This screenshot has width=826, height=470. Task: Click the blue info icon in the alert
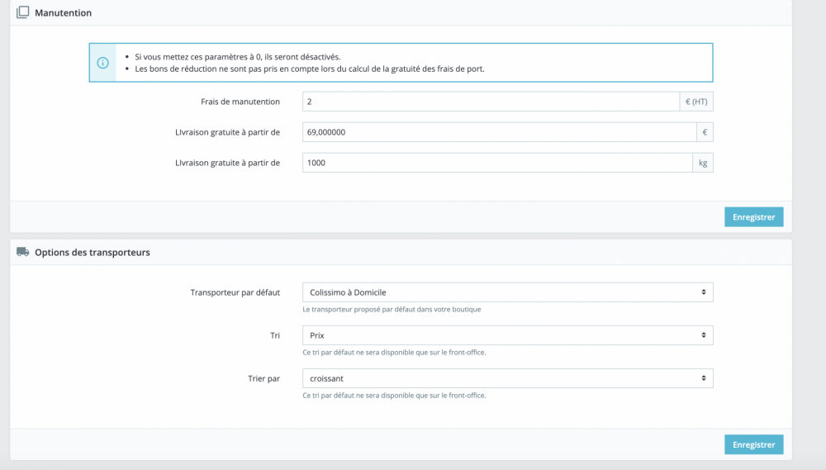click(x=103, y=63)
